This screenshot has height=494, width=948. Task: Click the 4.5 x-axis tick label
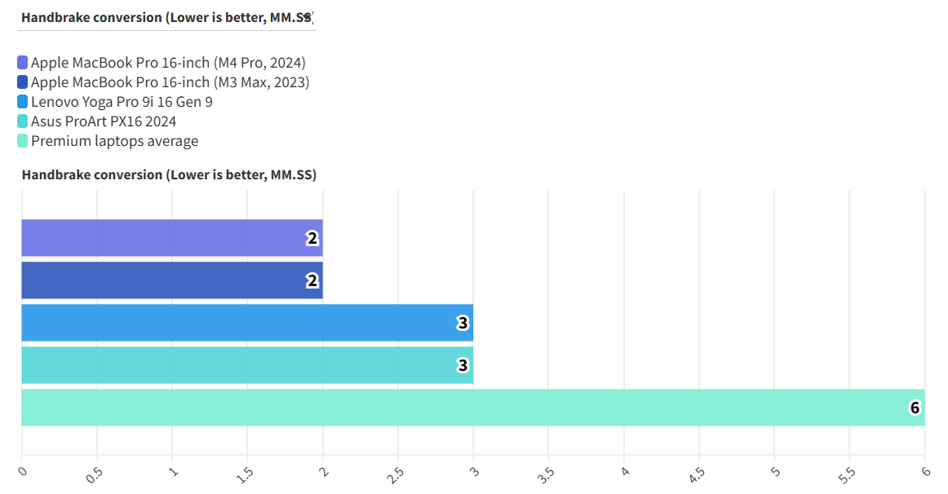click(x=697, y=474)
